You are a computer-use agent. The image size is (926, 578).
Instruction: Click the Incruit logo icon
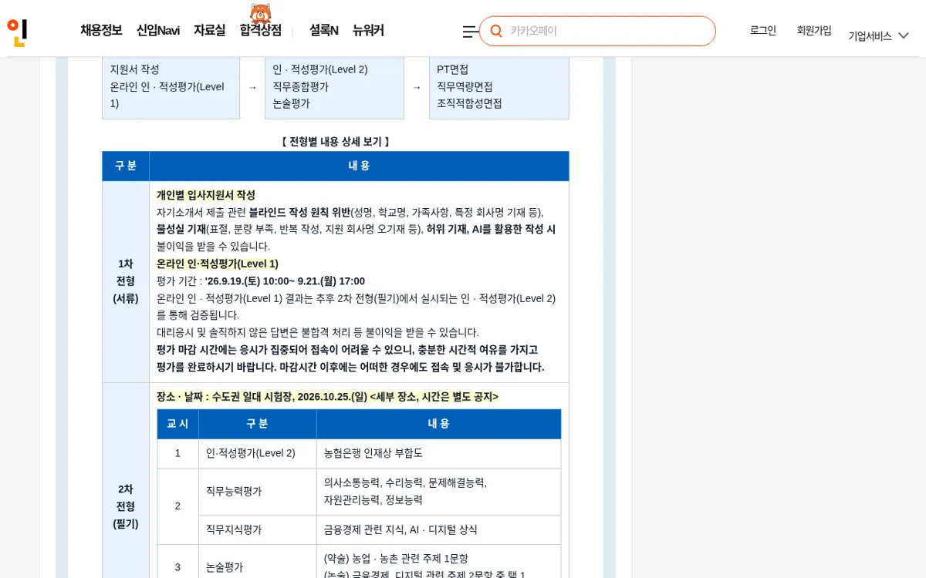17,32
